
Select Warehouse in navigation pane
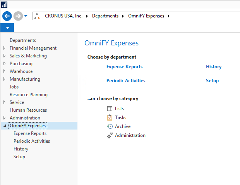21,71
